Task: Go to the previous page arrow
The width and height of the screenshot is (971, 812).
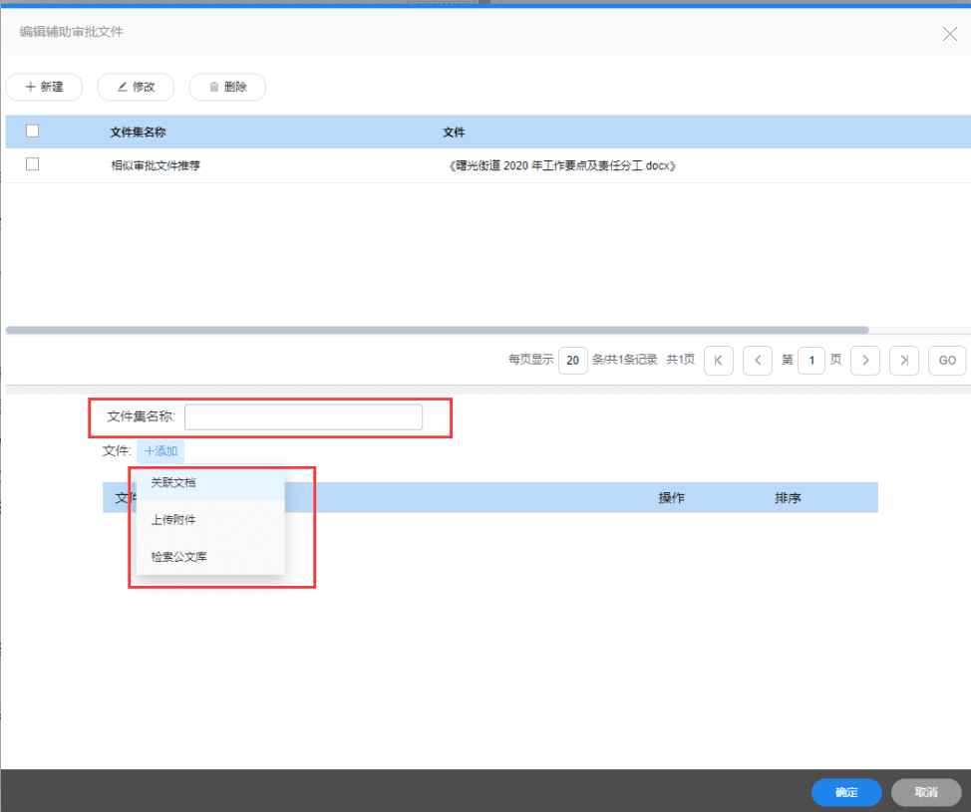Action: tap(758, 361)
